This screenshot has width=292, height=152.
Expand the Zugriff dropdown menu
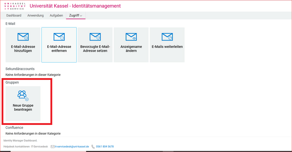coord(76,16)
